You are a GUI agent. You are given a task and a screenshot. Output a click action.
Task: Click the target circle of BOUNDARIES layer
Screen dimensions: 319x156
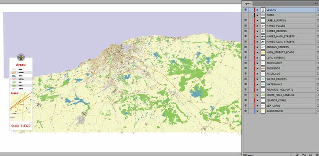click(x=318, y=63)
